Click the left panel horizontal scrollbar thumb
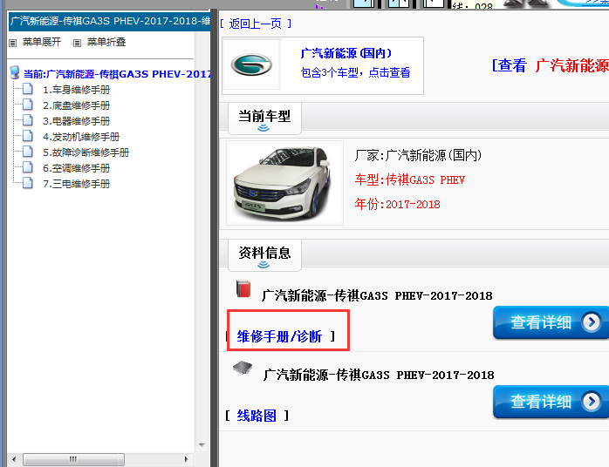The height and width of the screenshot is (467, 609). tap(73, 460)
